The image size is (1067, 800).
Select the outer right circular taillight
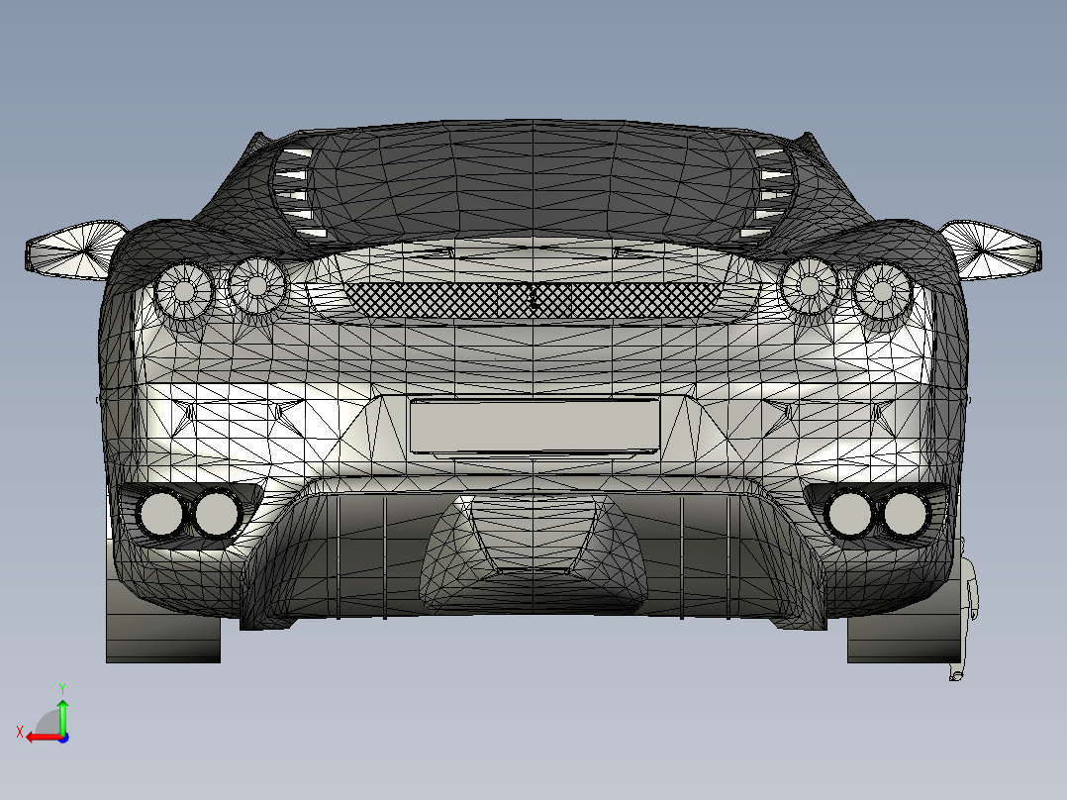882,291
